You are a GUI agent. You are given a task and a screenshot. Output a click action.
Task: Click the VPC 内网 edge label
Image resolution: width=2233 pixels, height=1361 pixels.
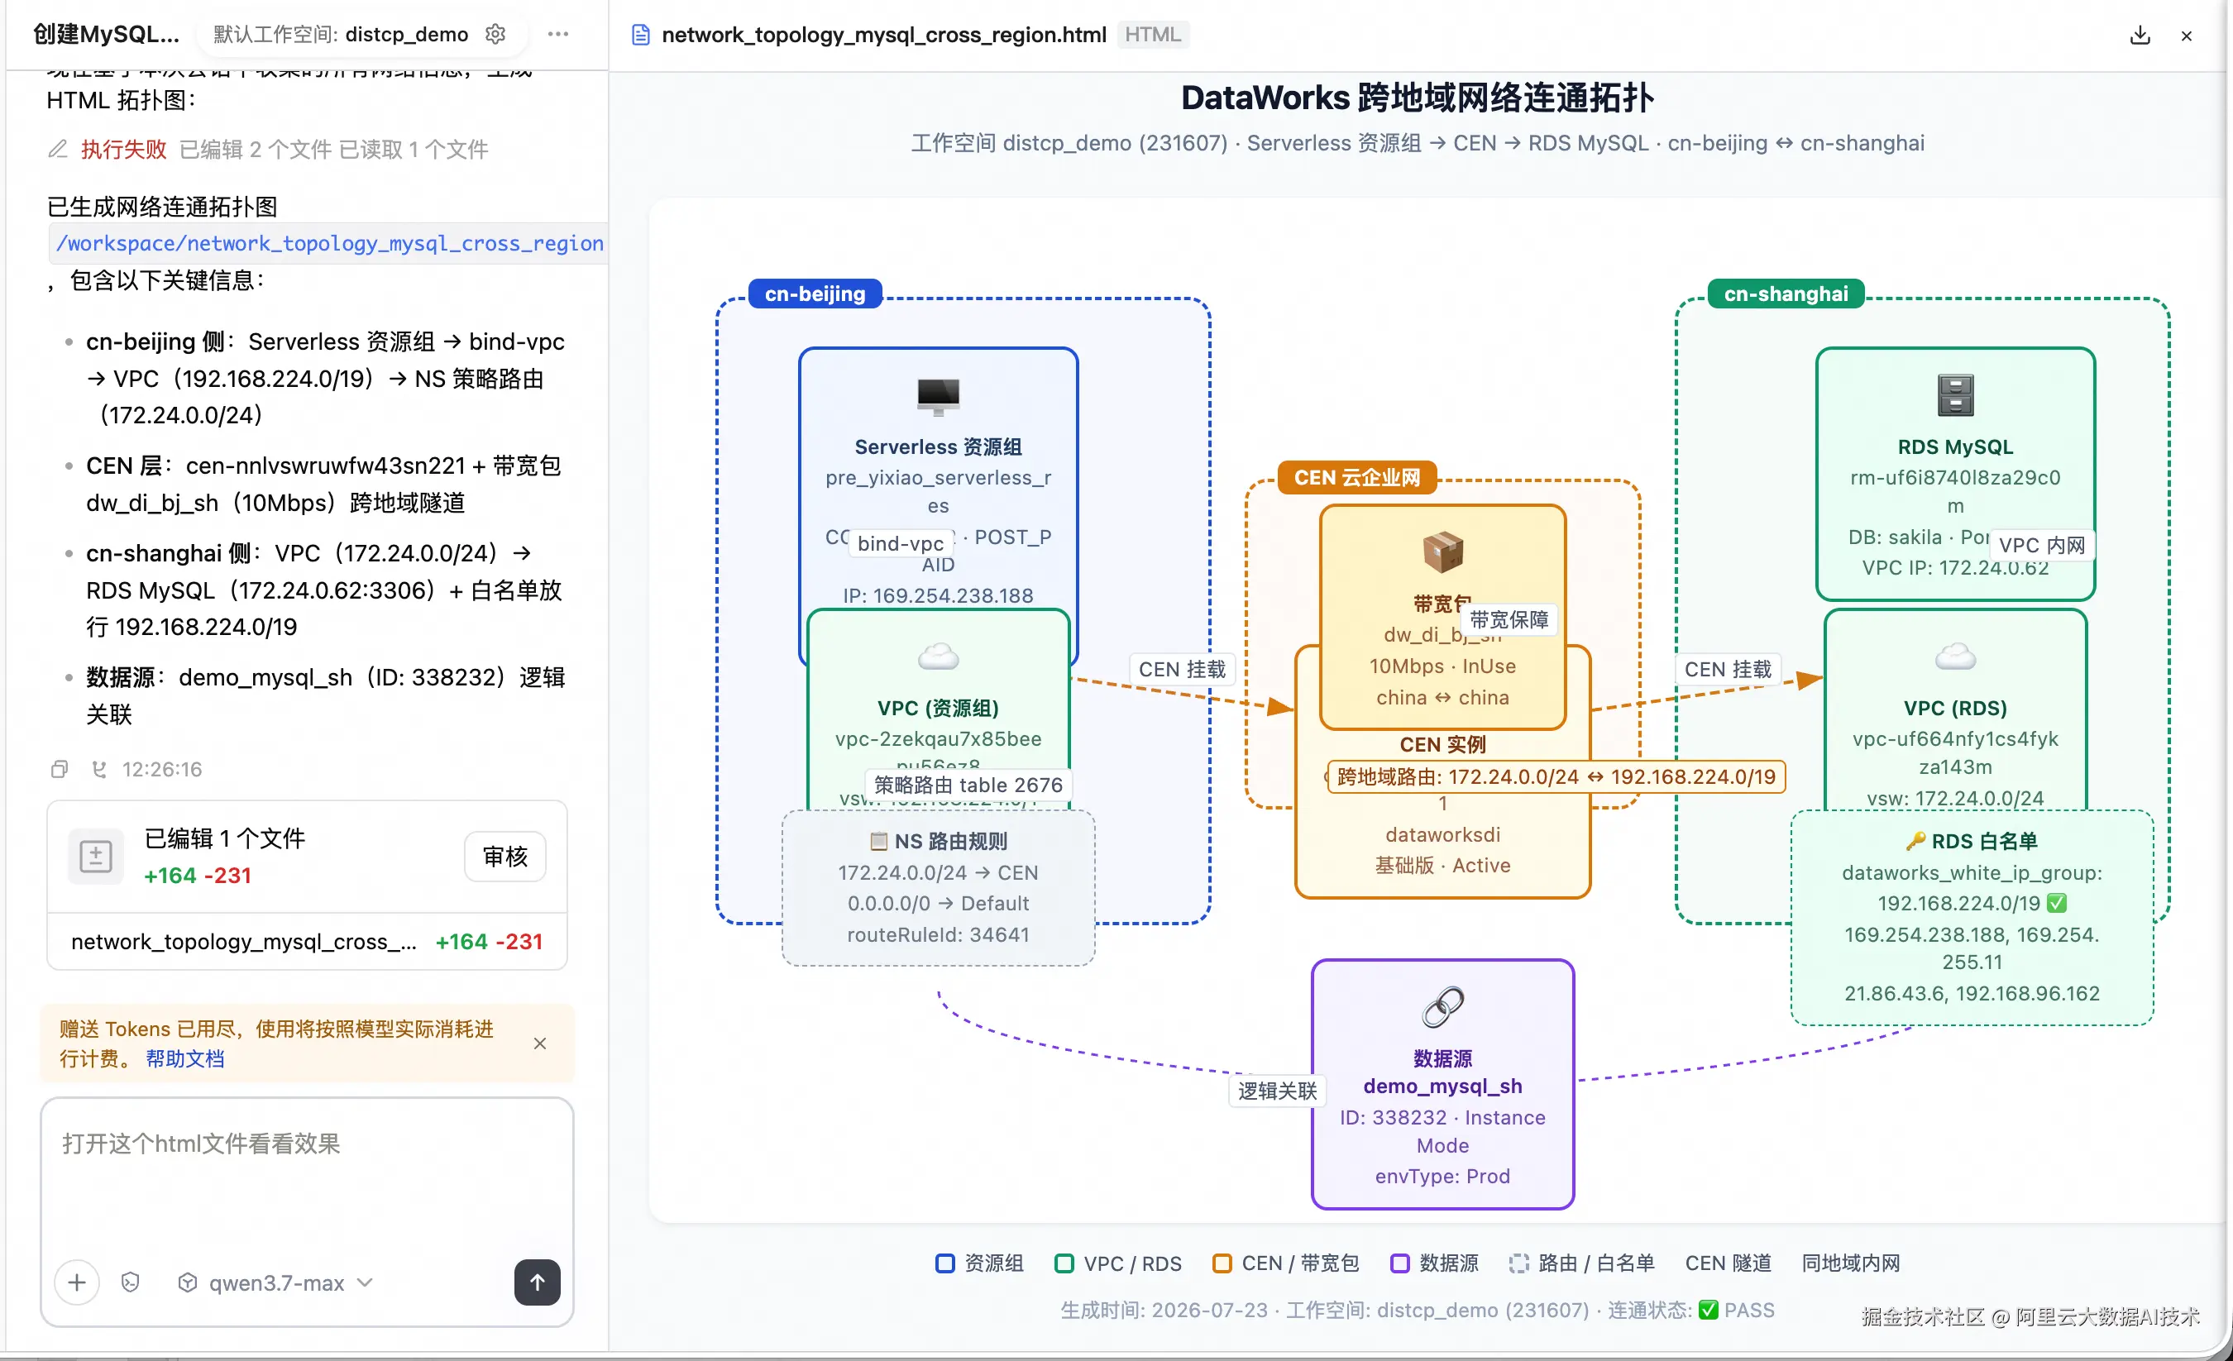click(x=2042, y=546)
